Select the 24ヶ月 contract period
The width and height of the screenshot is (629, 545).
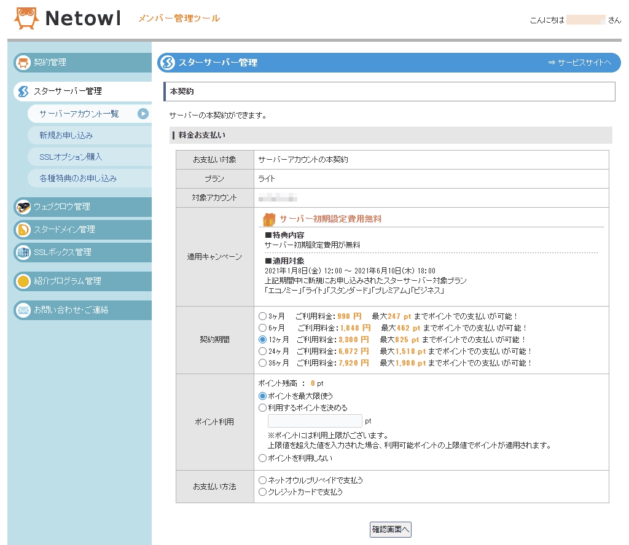point(262,351)
